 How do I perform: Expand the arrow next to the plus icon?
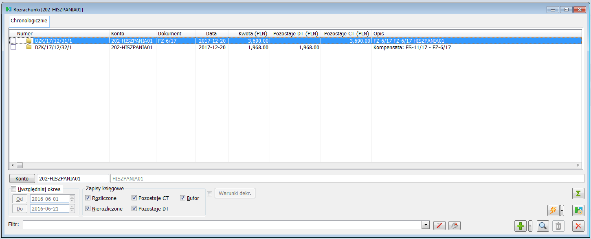point(530,226)
